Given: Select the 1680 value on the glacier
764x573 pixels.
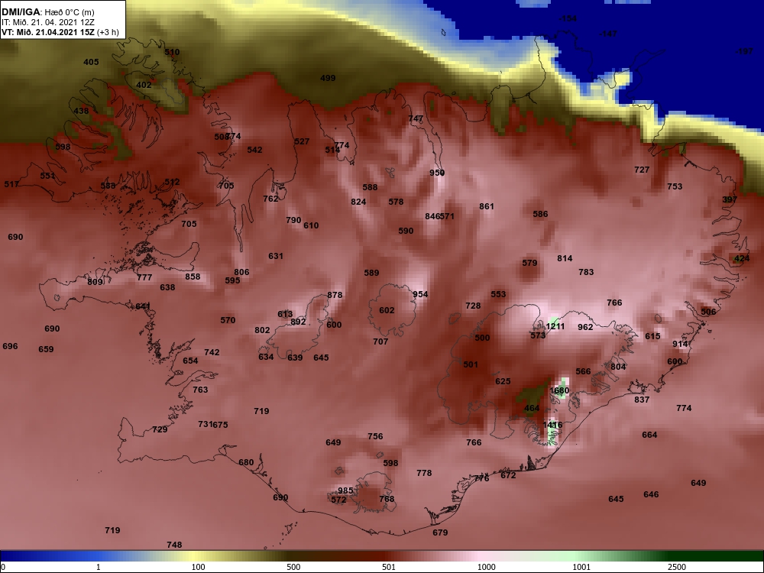Looking at the screenshot, I should (x=559, y=390).
